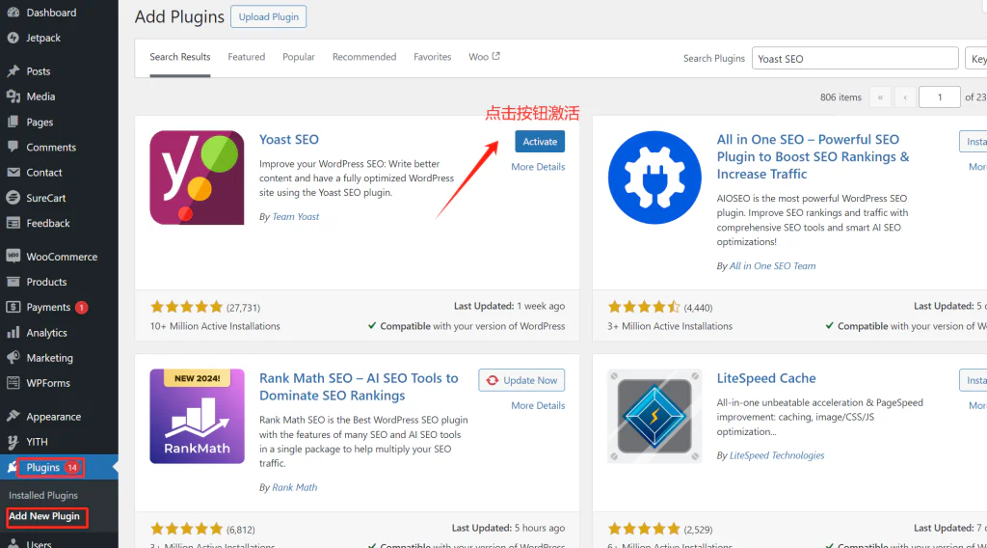Open More Details for Yoast SEO
Image resolution: width=987 pixels, height=548 pixels.
point(538,166)
